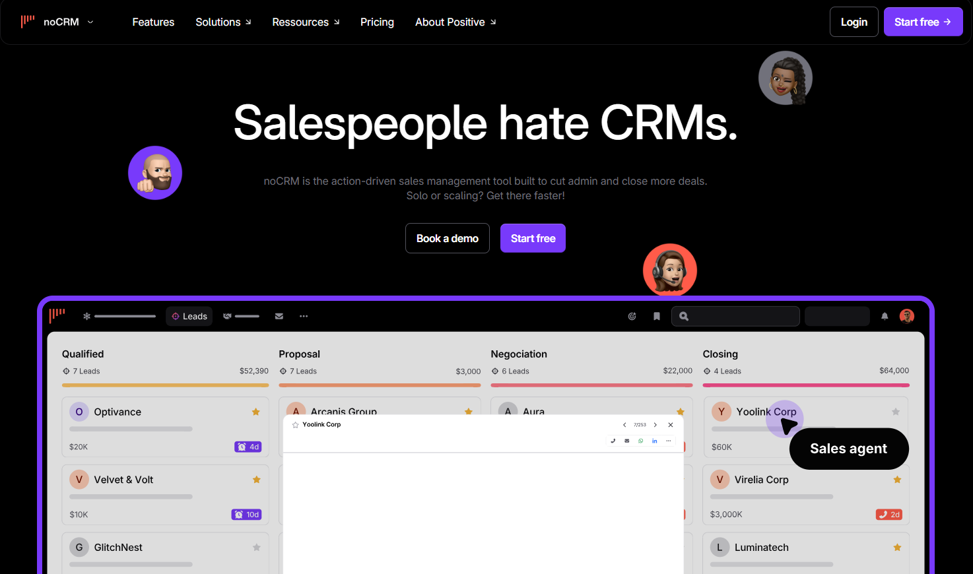
Task: Click the WhatsApp icon in popup
Action: 640,441
